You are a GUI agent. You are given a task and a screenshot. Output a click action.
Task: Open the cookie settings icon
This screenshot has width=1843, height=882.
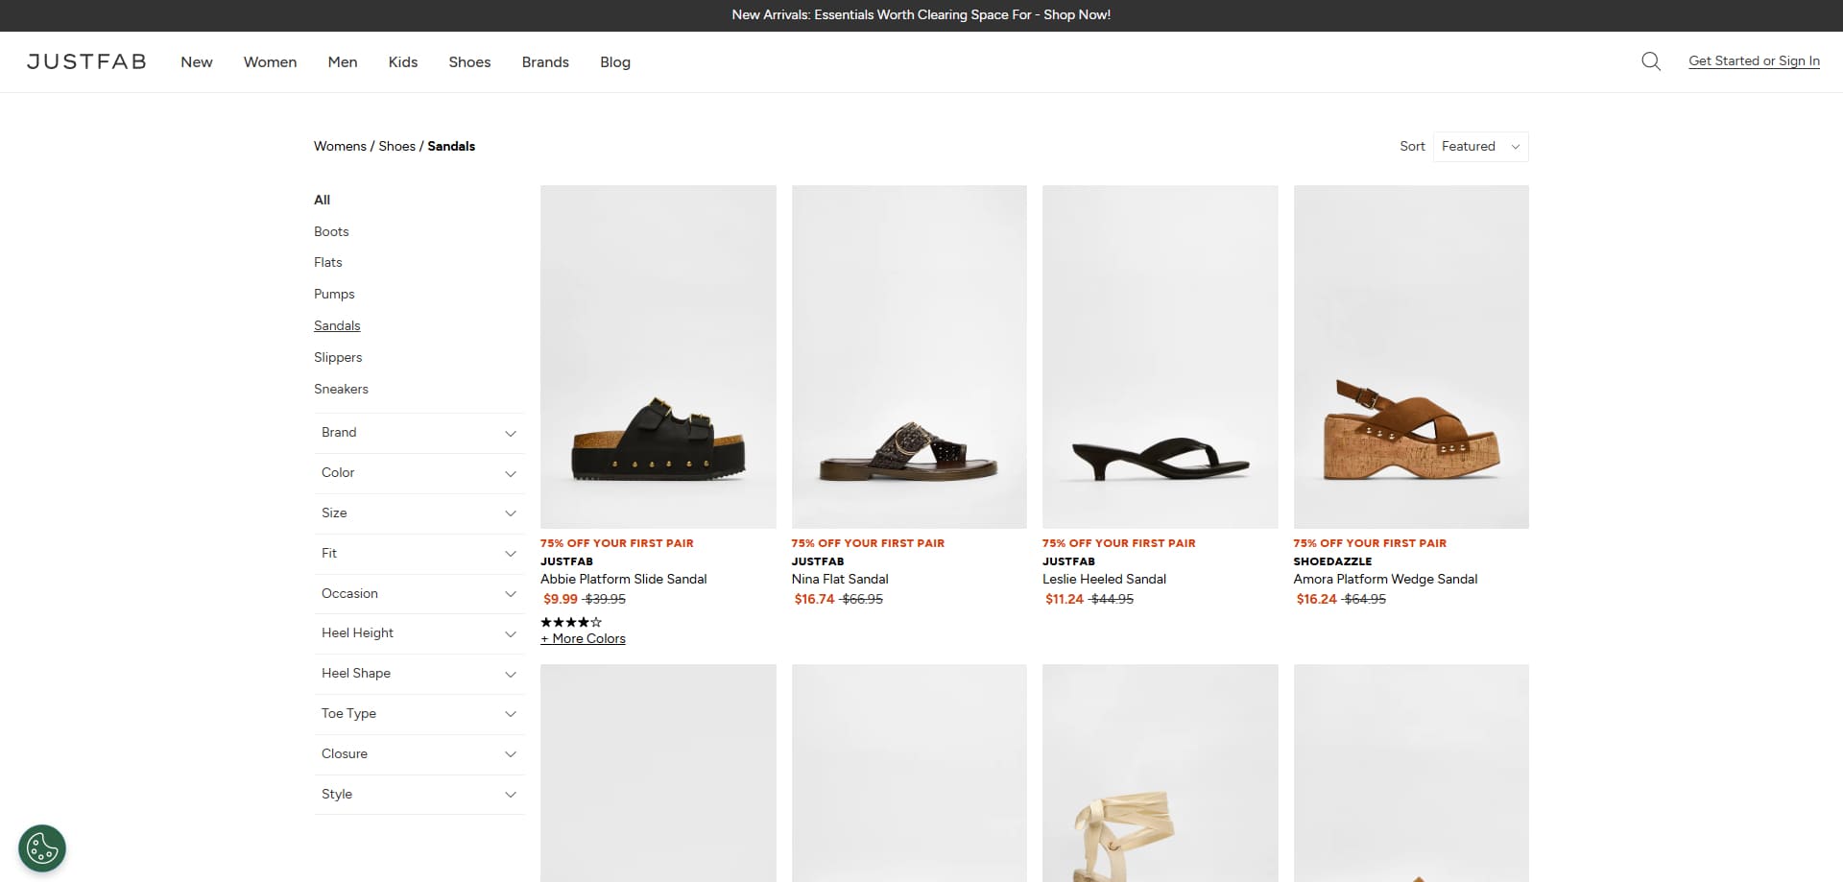click(x=42, y=848)
